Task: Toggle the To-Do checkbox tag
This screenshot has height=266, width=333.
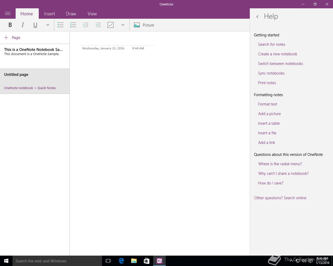Action: (111, 25)
